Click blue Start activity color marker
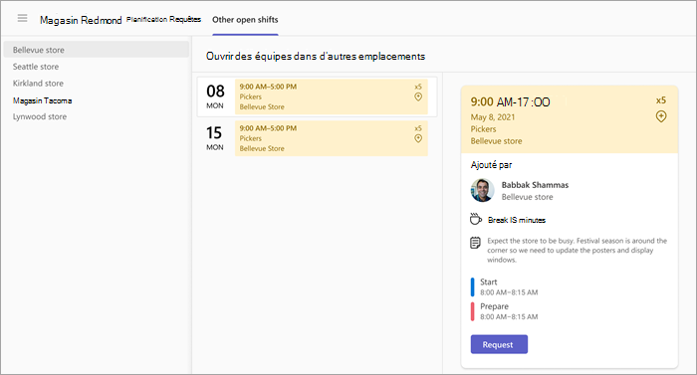Viewport: 697px width, 375px height. pos(473,287)
